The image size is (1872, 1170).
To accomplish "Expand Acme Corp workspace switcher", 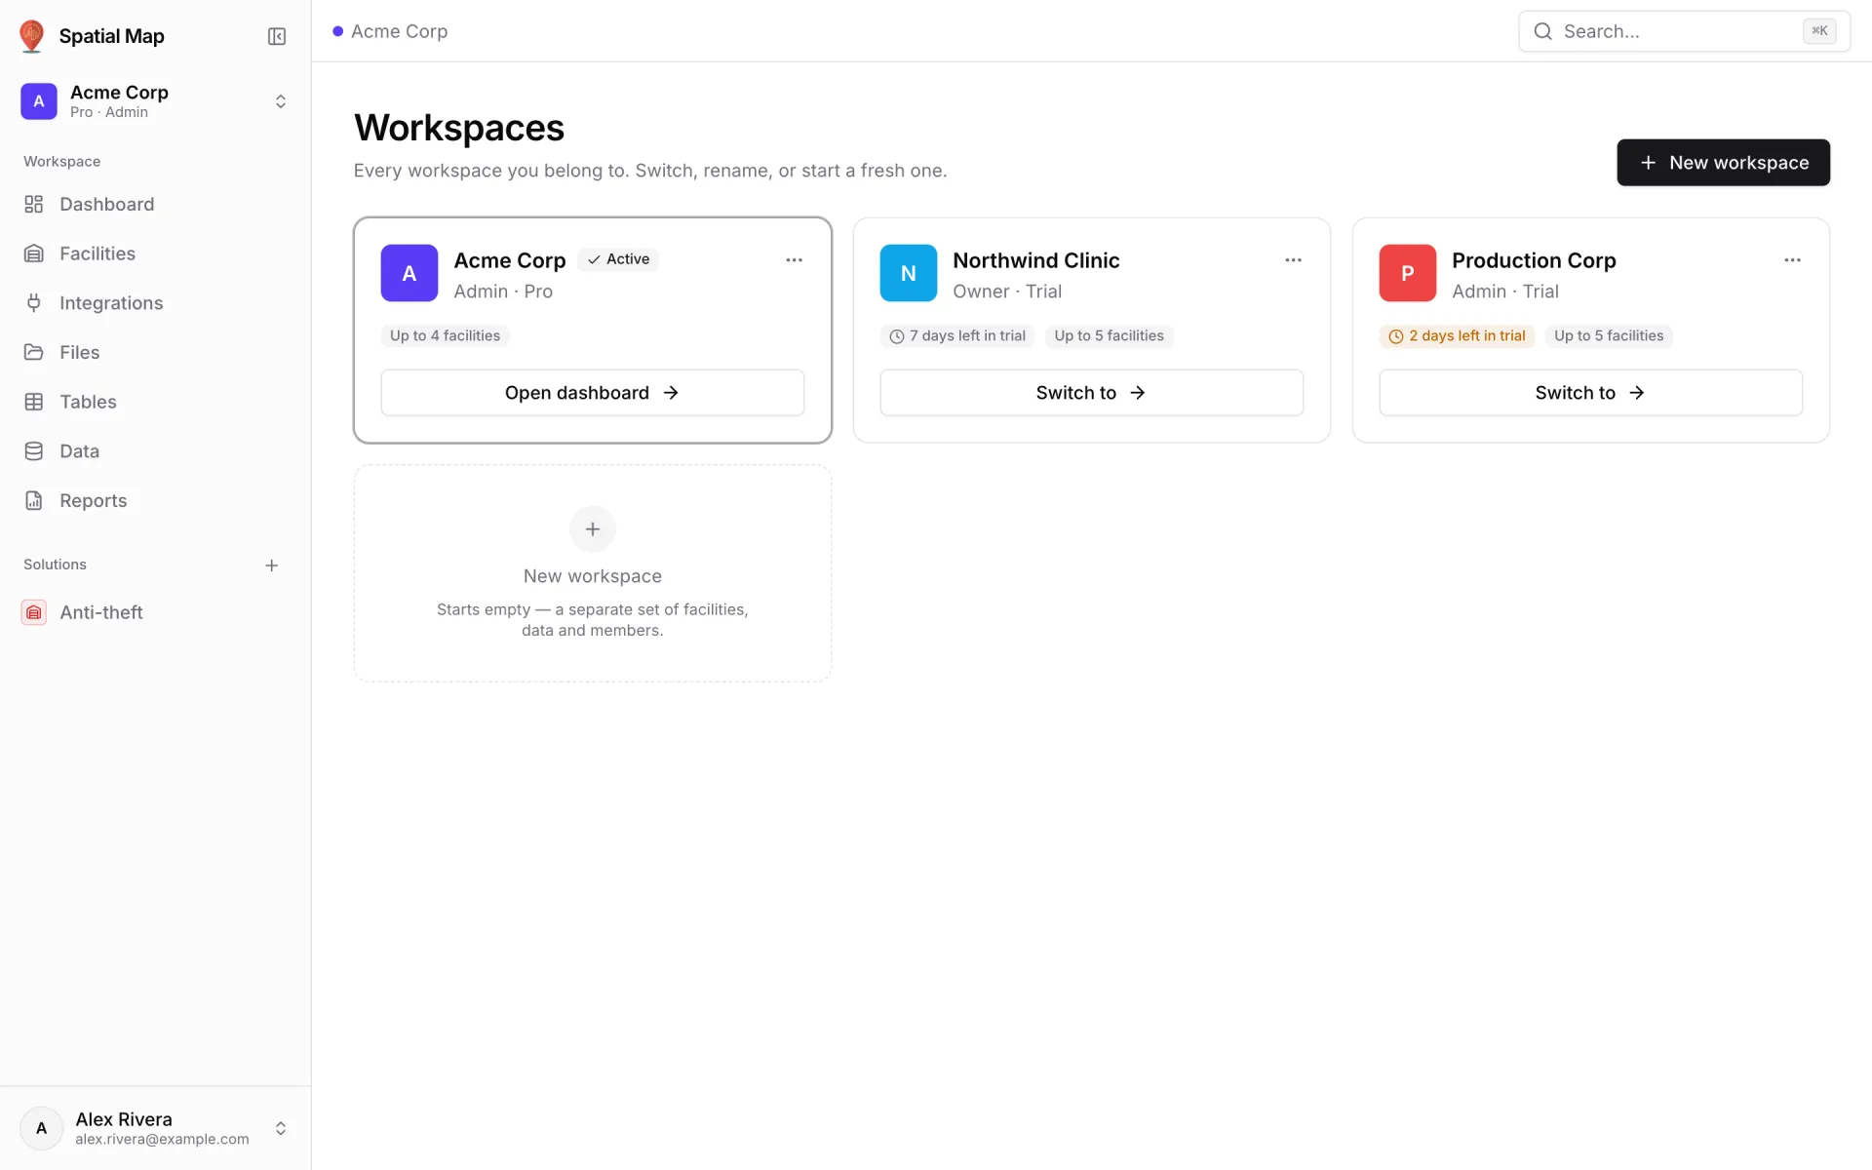I will coord(281,101).
